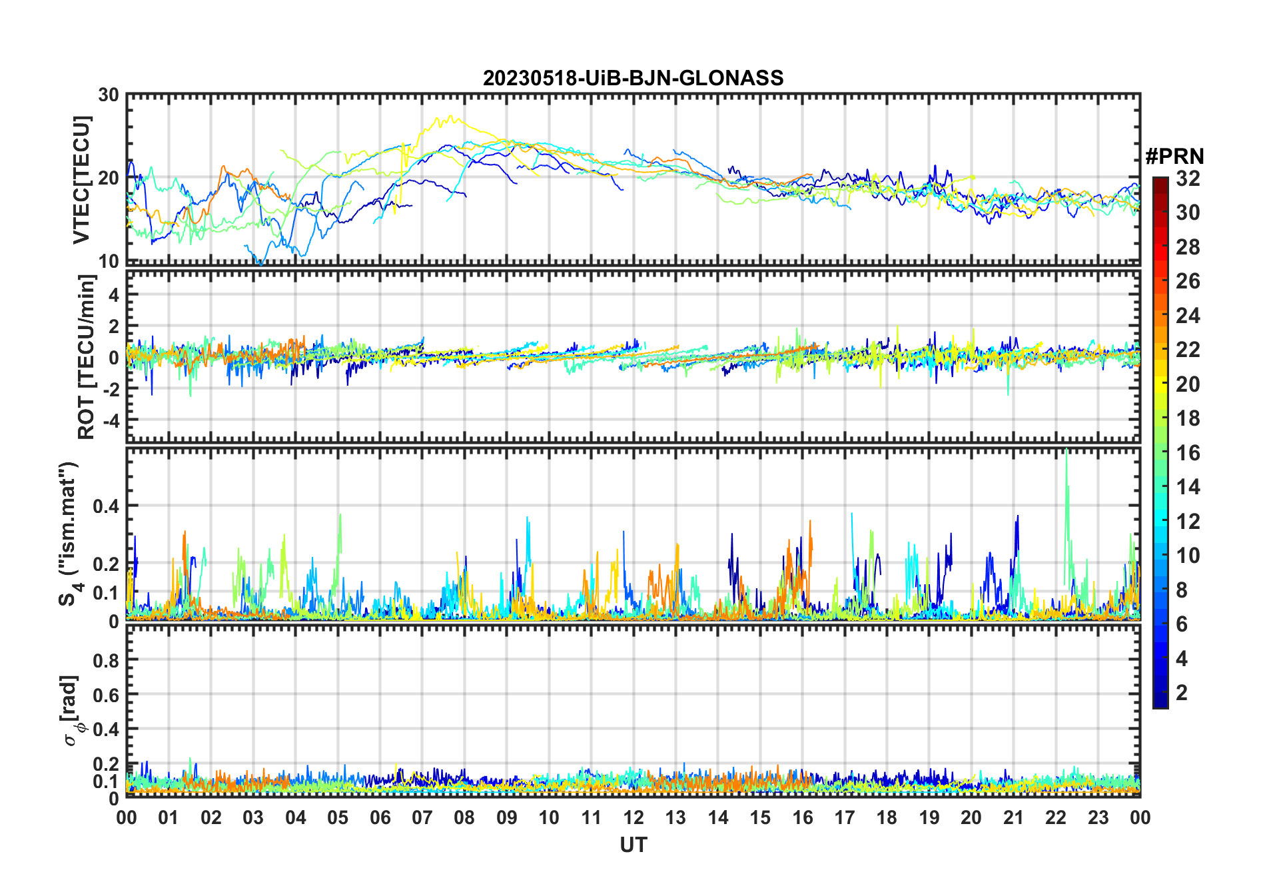Click the 0.4 tick label on the S4 axis

[106, 506]
